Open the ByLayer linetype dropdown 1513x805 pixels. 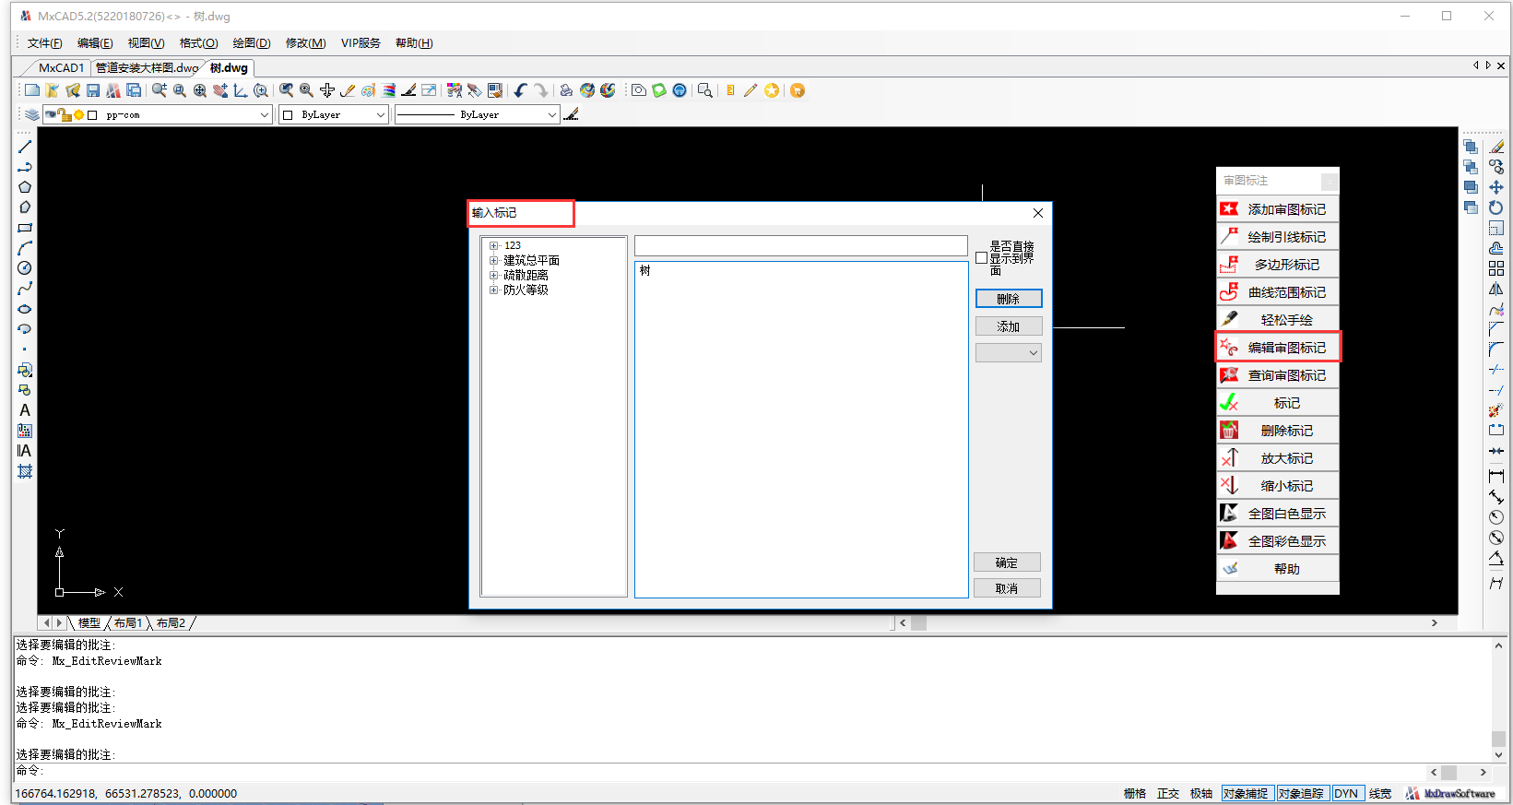click(x=552, y=115)
